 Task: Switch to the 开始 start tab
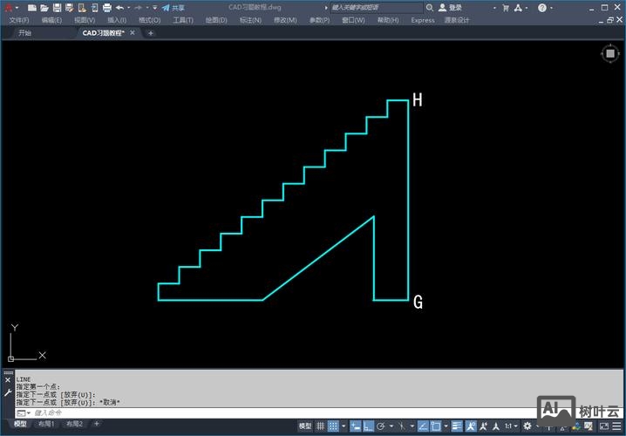pyautogui.click(x=24, y=33)
